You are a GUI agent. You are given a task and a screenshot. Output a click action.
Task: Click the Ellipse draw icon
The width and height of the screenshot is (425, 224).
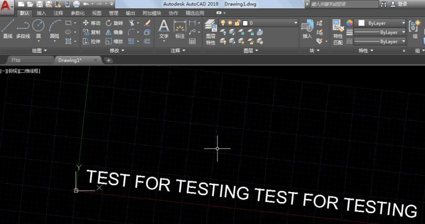point(68,32)
